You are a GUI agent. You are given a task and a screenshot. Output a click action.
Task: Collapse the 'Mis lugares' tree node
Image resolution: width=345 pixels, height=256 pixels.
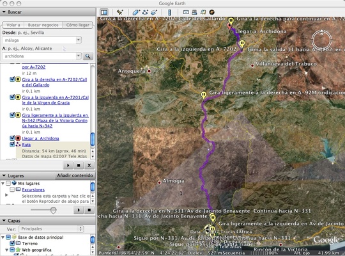[3, 183]
